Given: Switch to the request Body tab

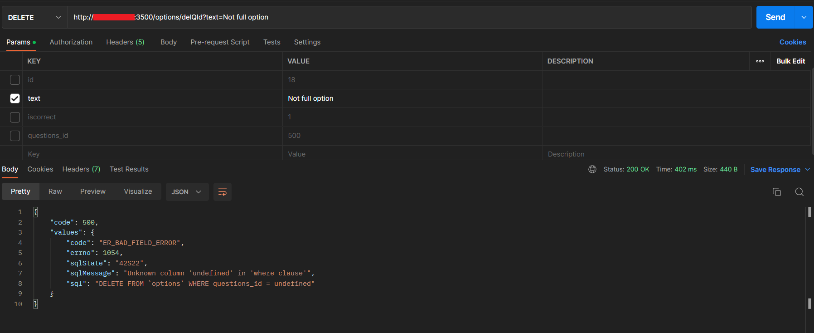Looking at the screenshot, I should (169, 42).
